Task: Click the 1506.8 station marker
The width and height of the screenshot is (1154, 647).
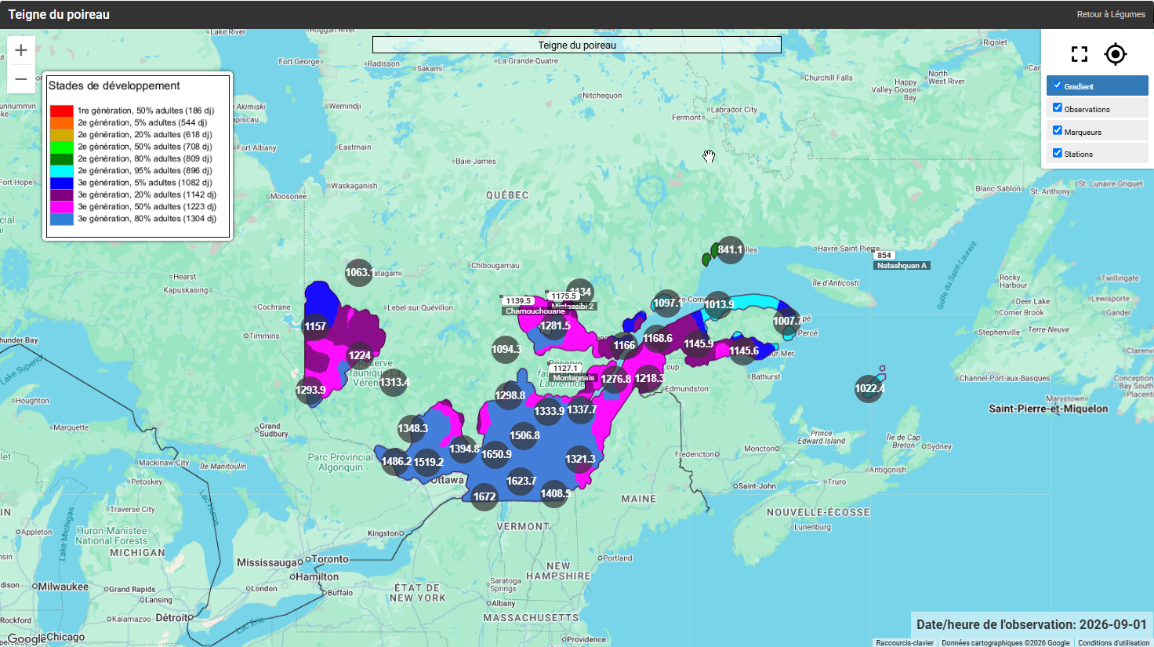Action: 524,435
